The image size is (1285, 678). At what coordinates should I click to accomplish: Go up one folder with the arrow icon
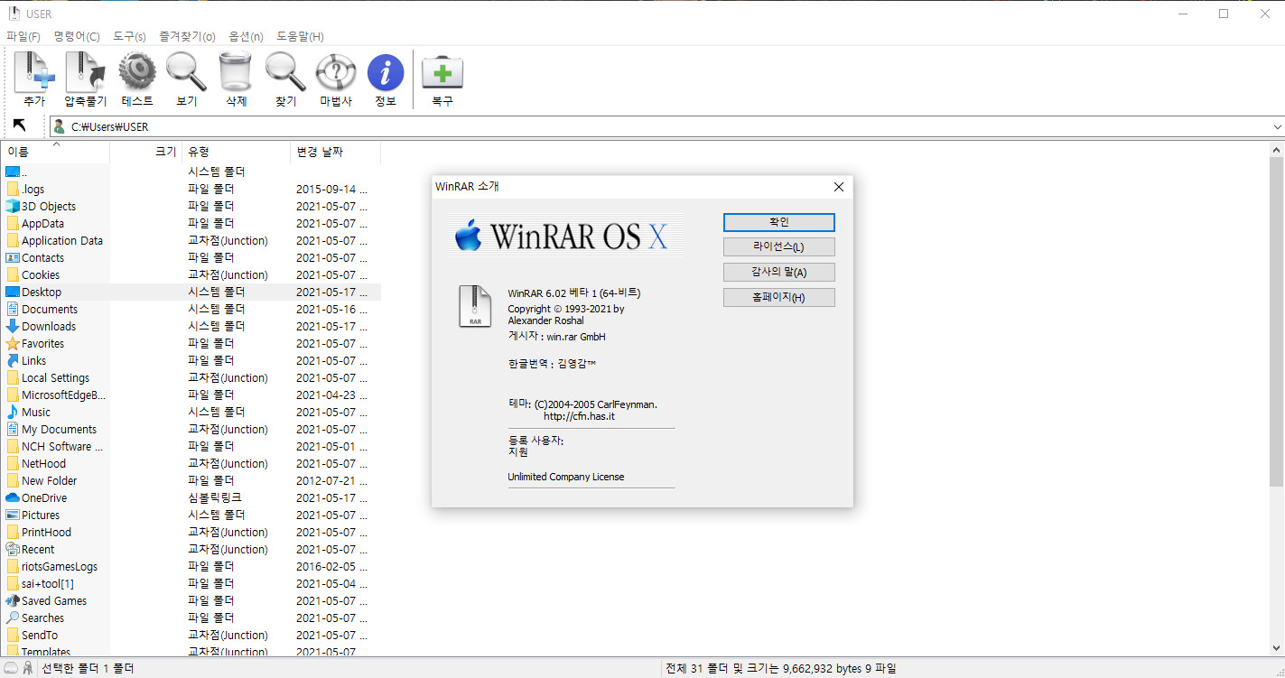coord(20,125)
